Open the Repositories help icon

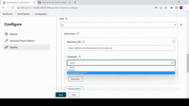pos(78,34)
